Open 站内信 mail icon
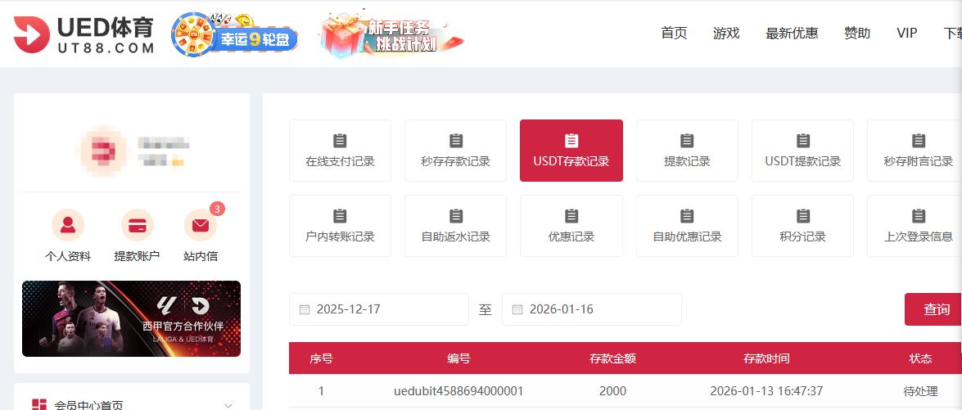The width and height of the screenshot is (962, 410). [x=200, y=224]
